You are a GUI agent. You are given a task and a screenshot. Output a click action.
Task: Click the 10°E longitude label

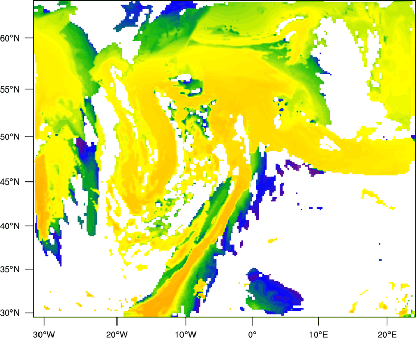pyautogui.click(x=318, y=334)
